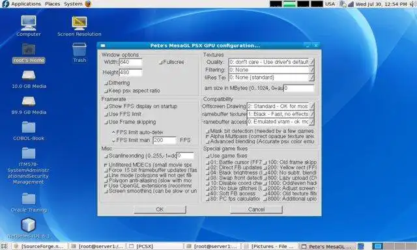Click the show desktop icon in bottom panel
Viewport: 417px width, 250px height.
coord(4,246)
